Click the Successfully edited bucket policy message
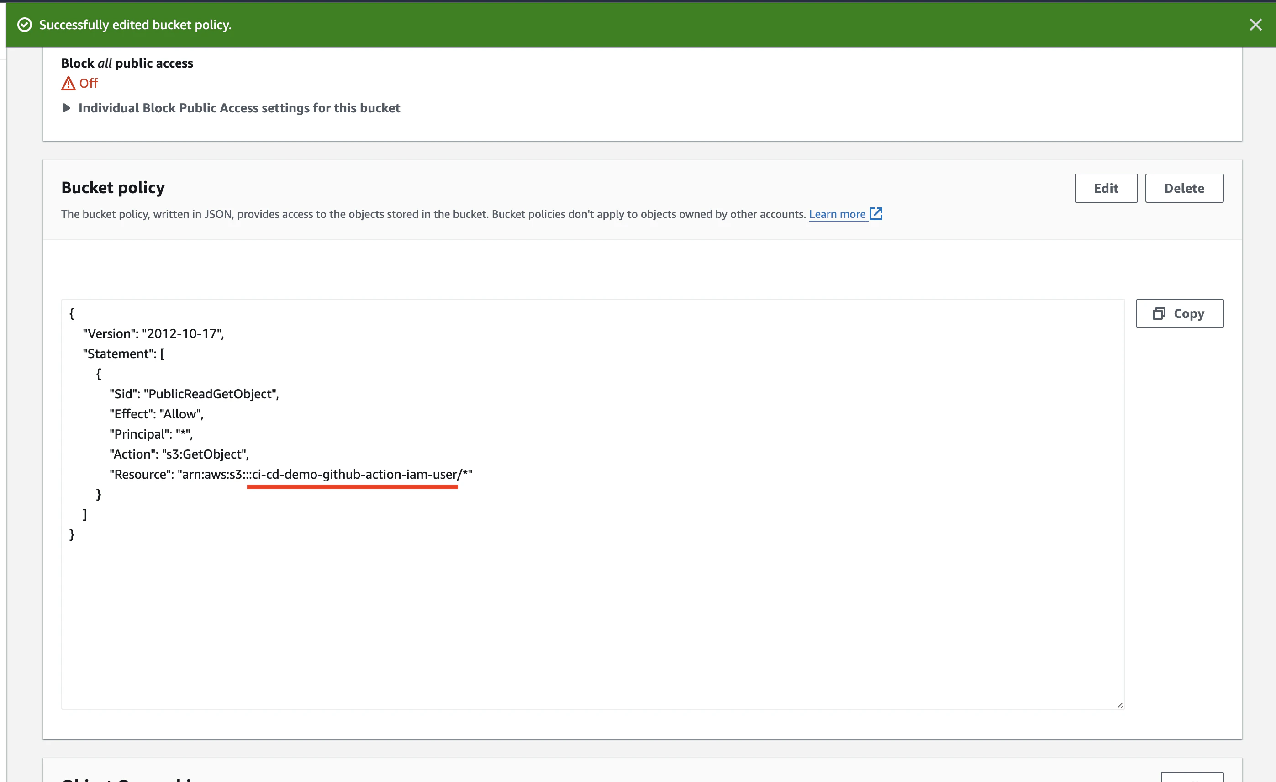1276x782 pixels. [135, 25]
